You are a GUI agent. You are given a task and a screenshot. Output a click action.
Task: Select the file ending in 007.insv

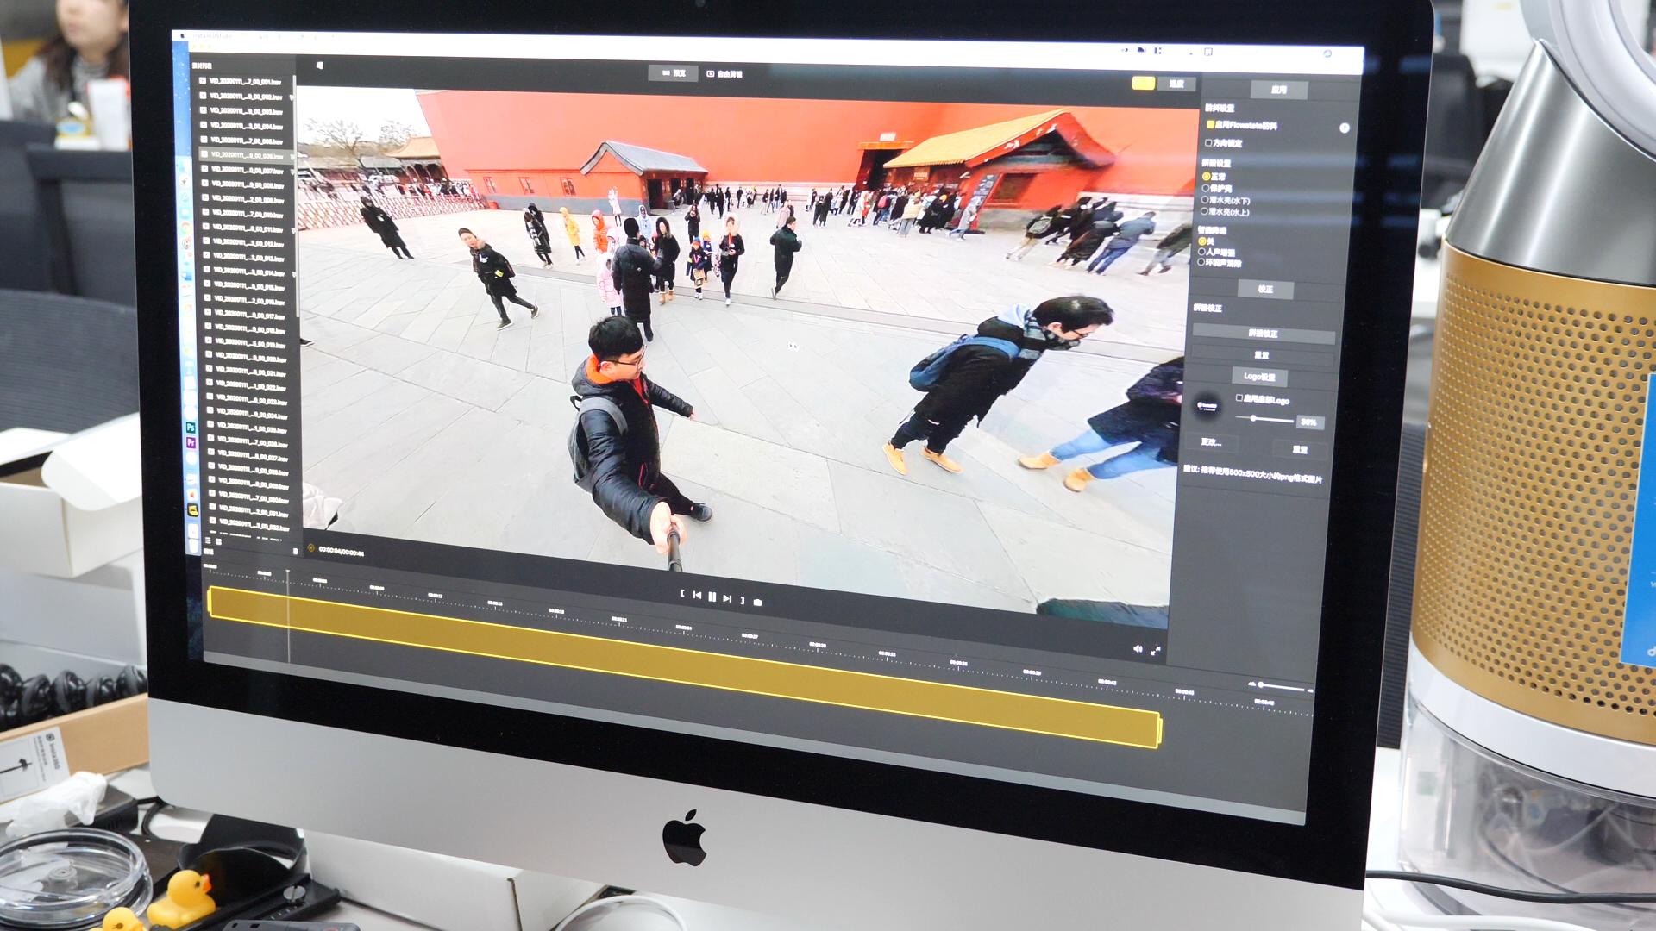246,171
